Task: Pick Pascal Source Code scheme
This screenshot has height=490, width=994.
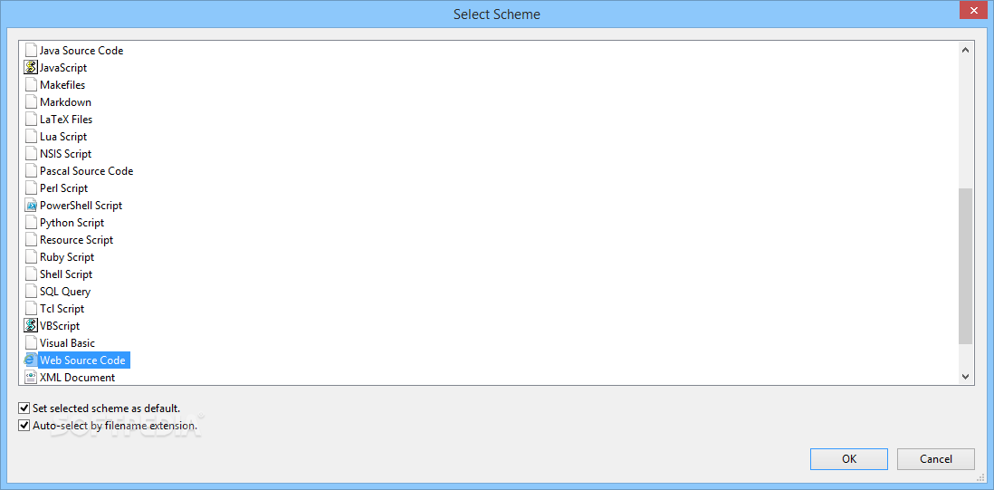Action: tap(86, 170)
